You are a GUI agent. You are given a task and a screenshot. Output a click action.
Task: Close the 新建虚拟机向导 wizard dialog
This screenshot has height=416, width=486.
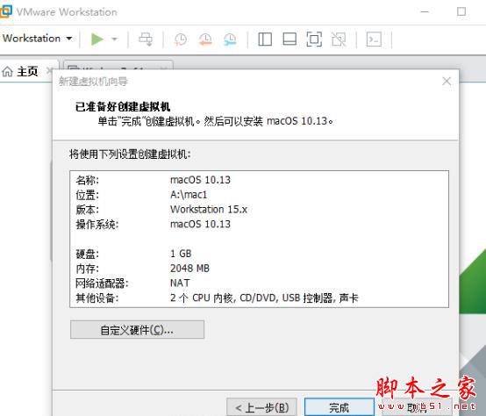[447, 82]
